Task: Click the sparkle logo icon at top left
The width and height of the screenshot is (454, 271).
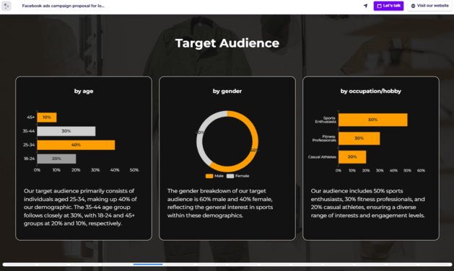Action: (x=6, y=6)
